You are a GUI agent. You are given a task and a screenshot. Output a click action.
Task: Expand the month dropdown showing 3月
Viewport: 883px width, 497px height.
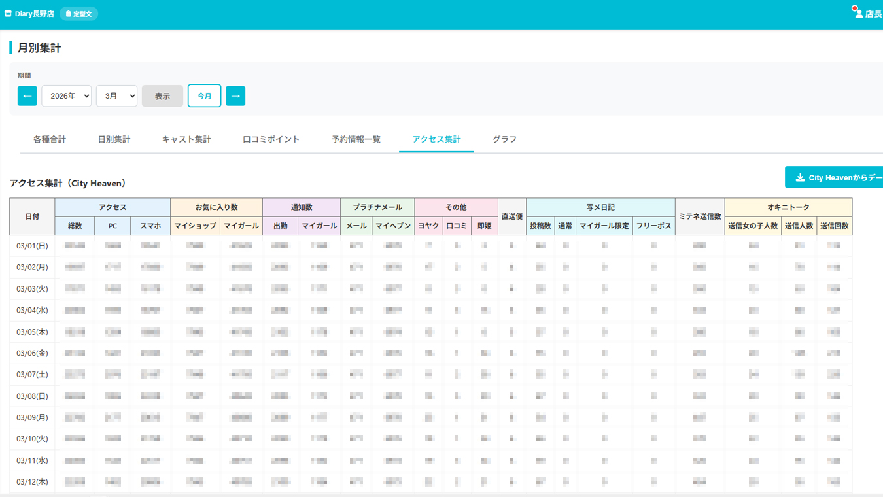pyautogui.click(x=116, y=96)
